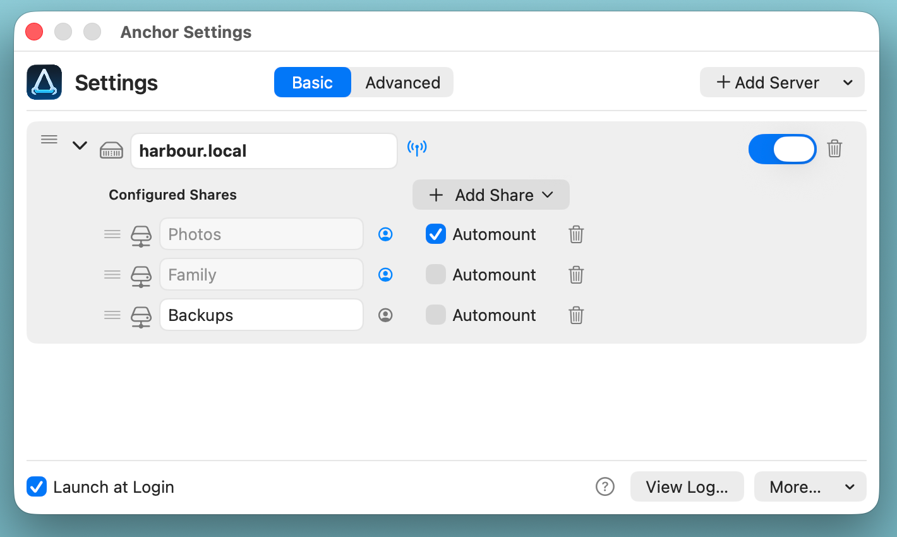Switch to the Advanced tab
Screen dimensions: 897x537
[402, 82]
